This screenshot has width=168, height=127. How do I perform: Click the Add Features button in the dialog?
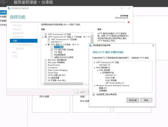(133, 100)
